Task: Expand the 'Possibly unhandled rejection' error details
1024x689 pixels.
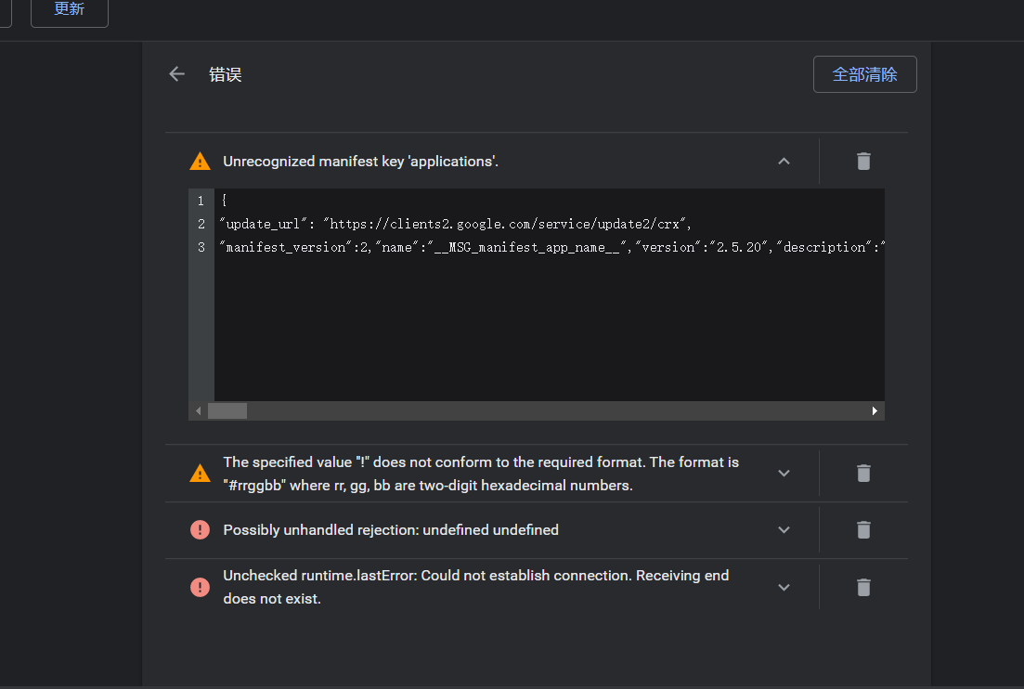Action: (784, 529)
